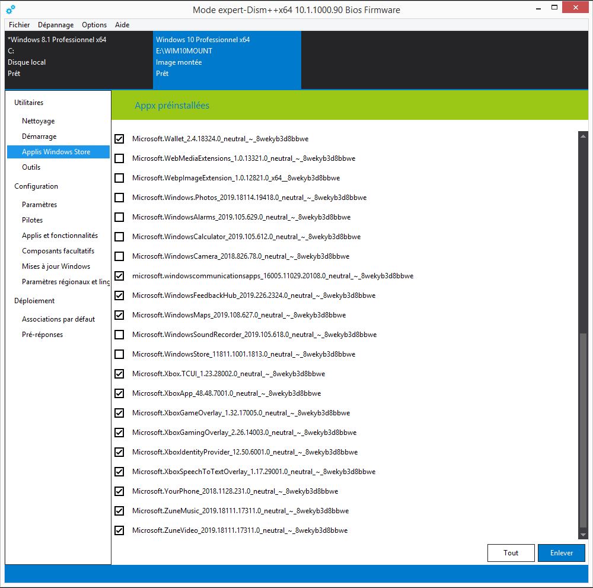The height and width of the screenshot is (588, 593).
Task: Check the Microsoft.WindowsStore appx entry
Action: click(x=119, y=354)
